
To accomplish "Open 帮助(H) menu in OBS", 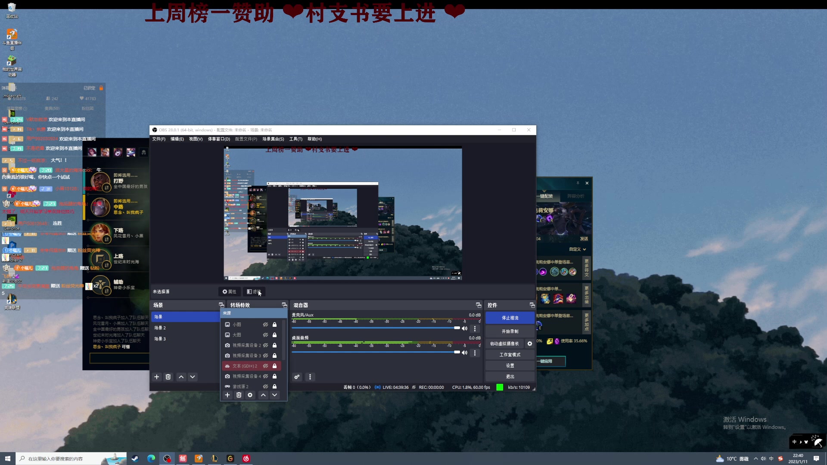I will tap(314, 139).
